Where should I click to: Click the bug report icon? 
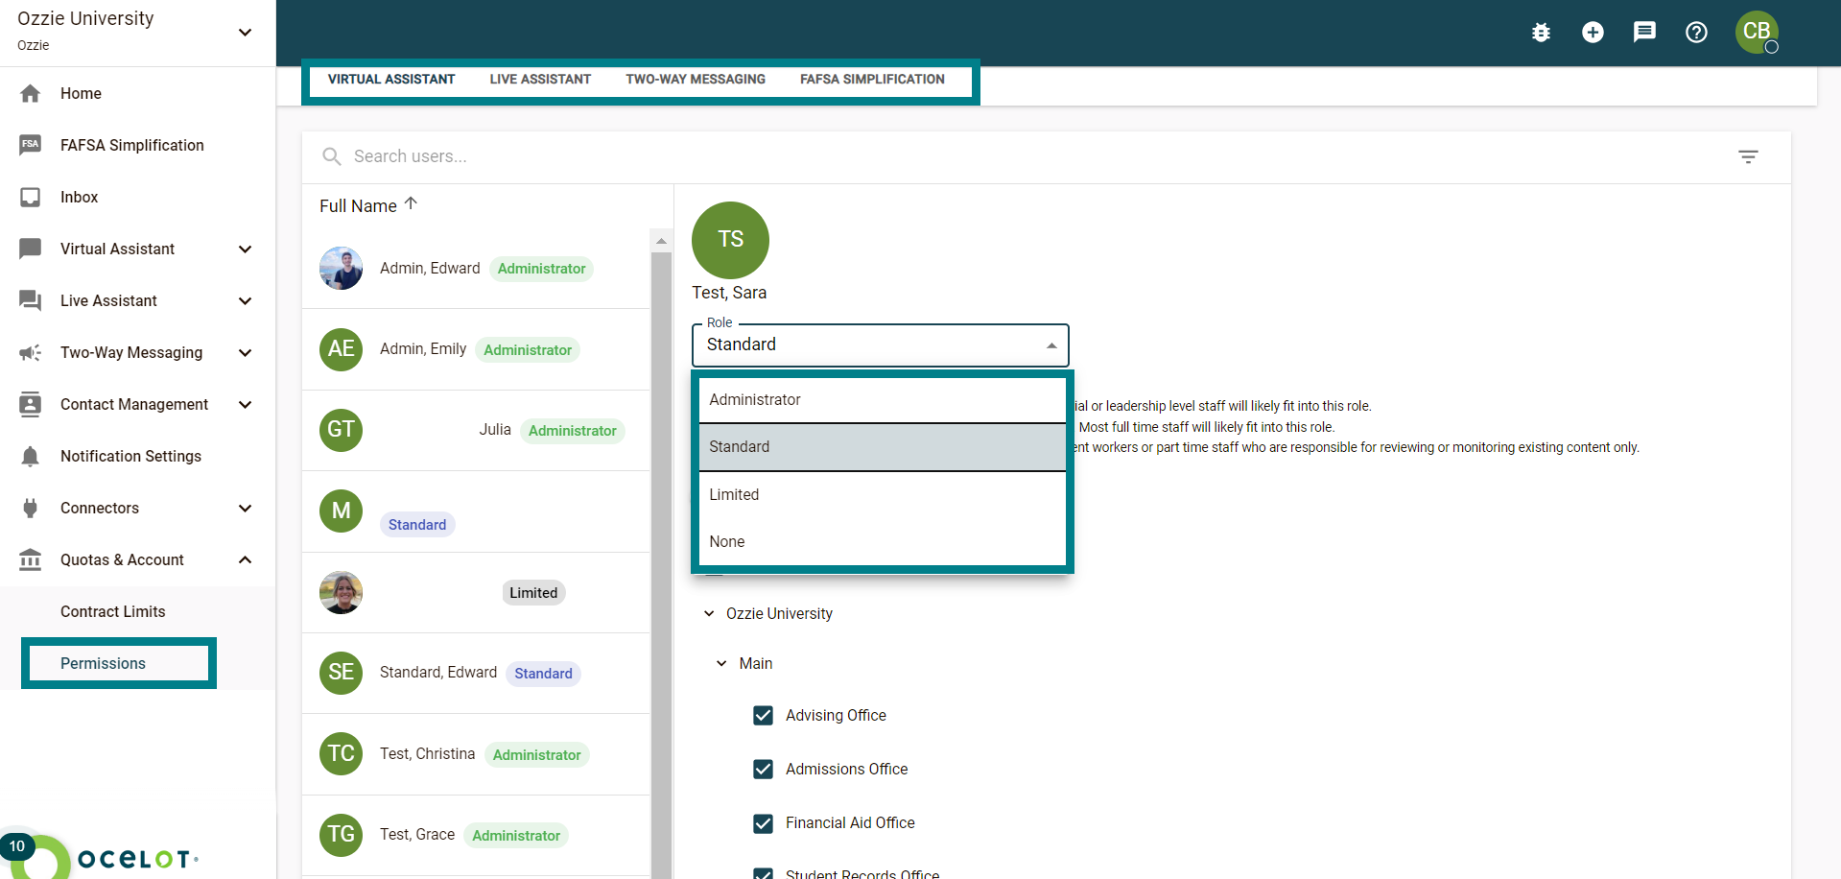pos(1541,33)
